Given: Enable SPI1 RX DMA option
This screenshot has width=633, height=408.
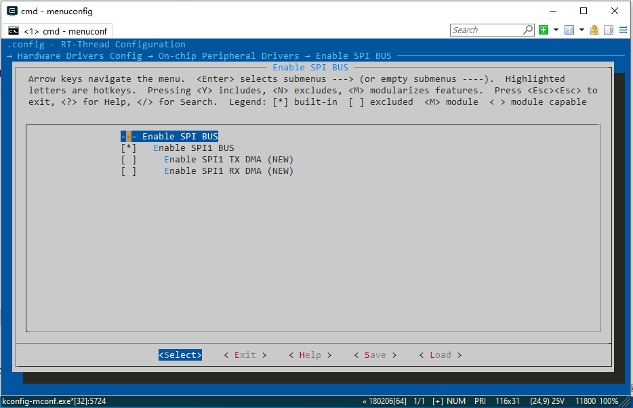Looking at the screenshot, I should tap(129, 171).
